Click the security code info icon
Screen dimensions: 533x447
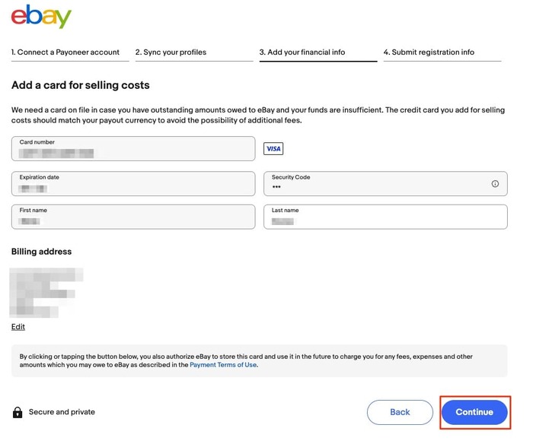(x=495, y=184)
